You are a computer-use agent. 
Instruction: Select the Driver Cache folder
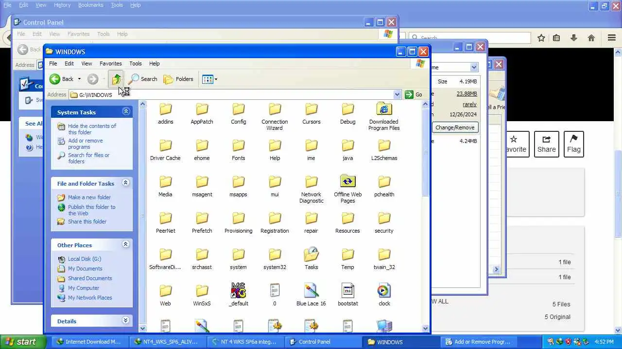point(165,151)
